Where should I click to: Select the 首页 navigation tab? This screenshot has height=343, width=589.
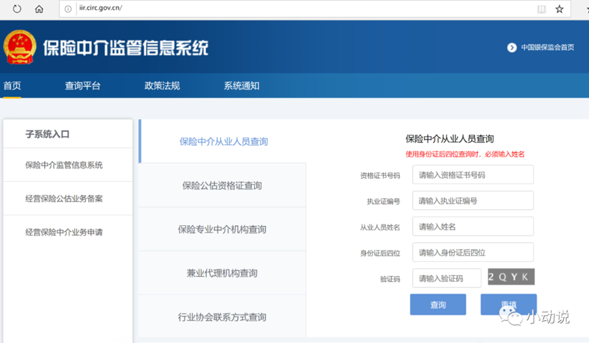click(12, 85)
